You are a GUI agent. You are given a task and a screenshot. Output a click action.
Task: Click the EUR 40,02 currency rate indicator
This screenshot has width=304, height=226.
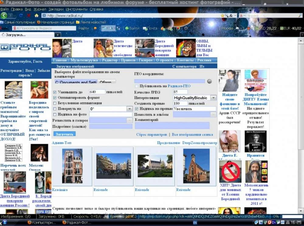point(291,28)
